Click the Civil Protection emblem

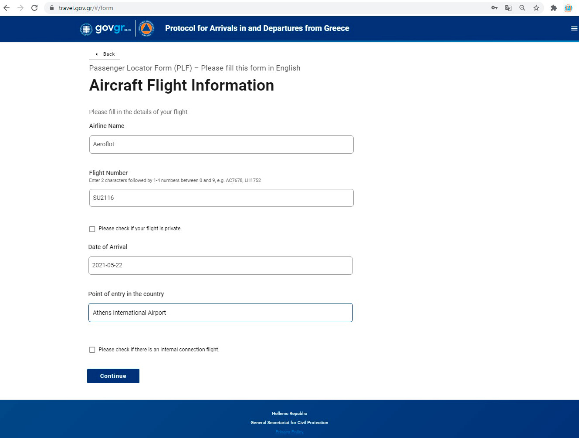click(x=146, y=28)
